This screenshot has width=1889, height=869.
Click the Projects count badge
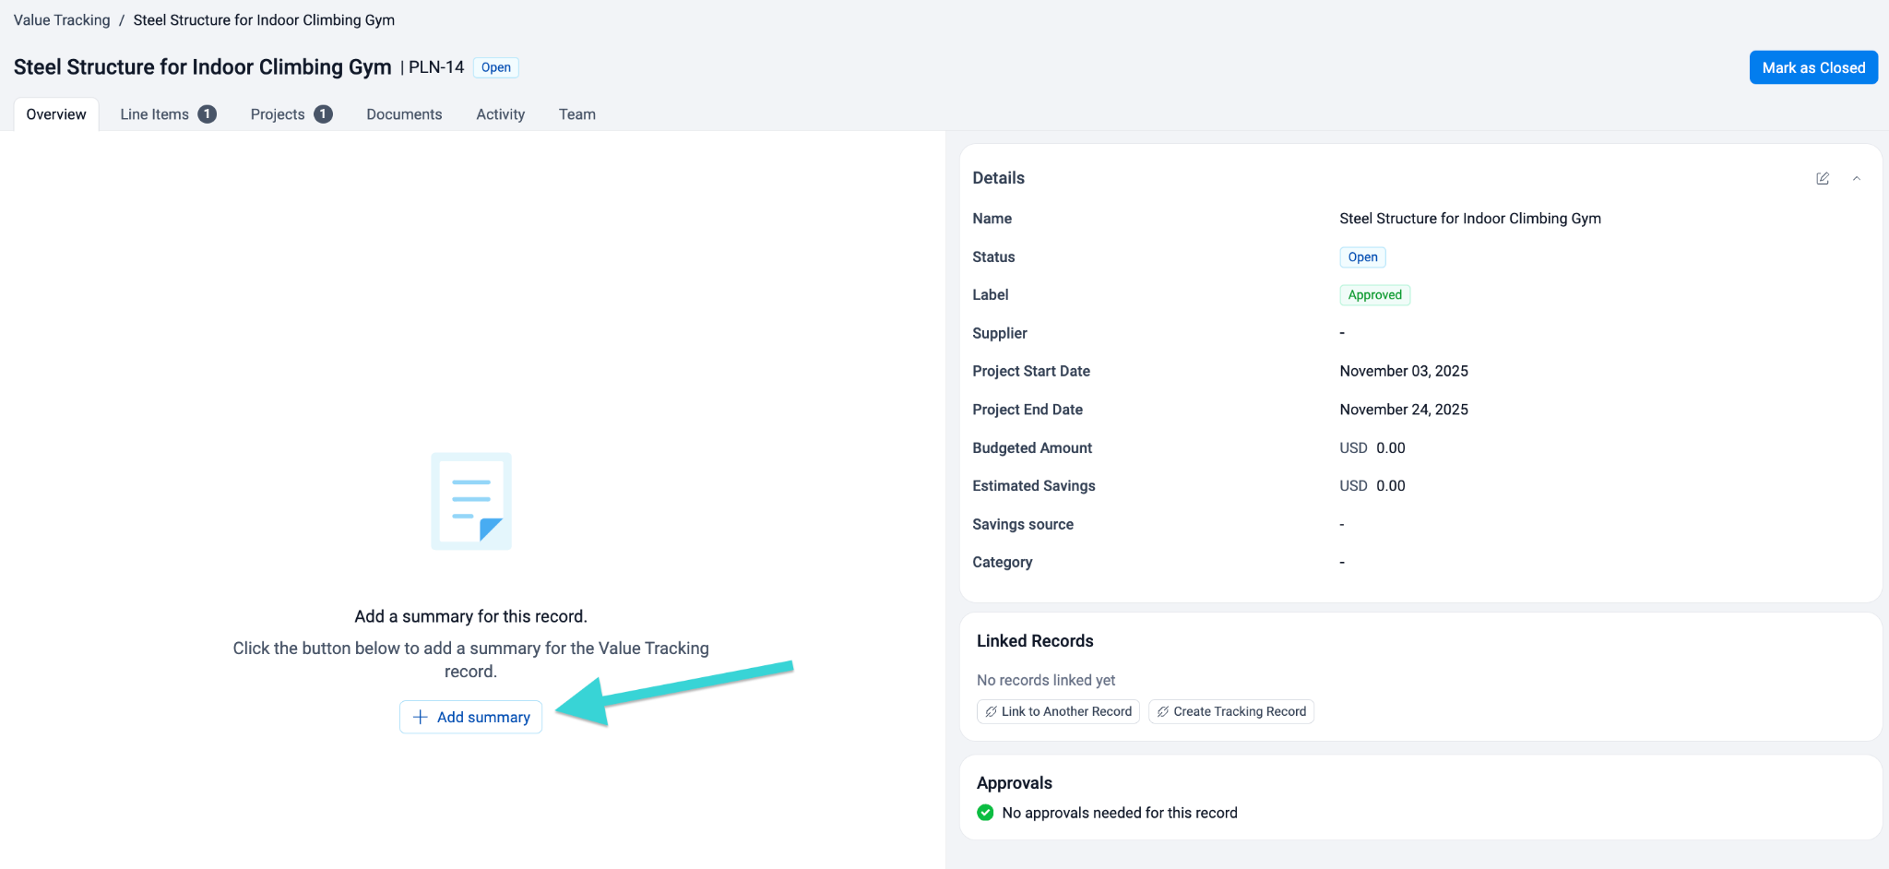(x=323, y=114)
